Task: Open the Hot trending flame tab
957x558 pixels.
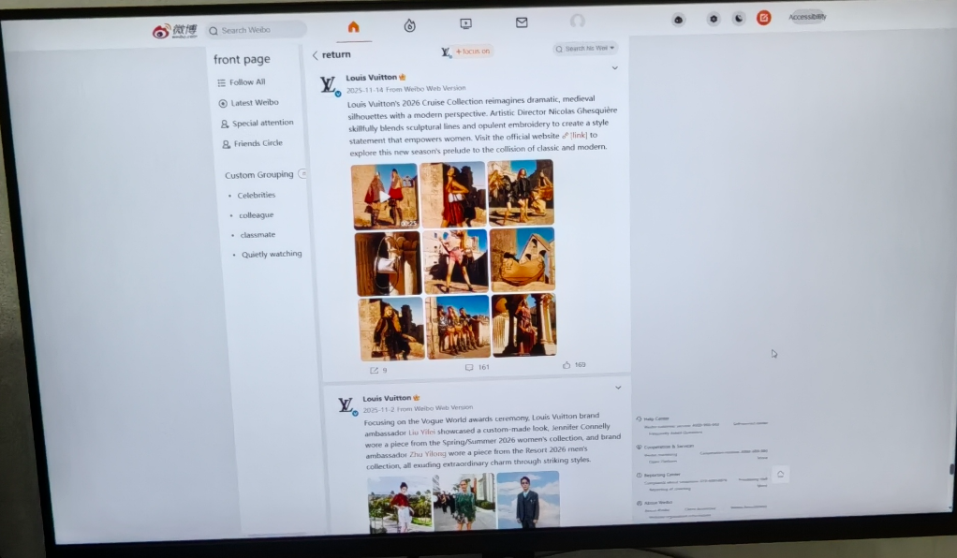Action: point(409,25)
